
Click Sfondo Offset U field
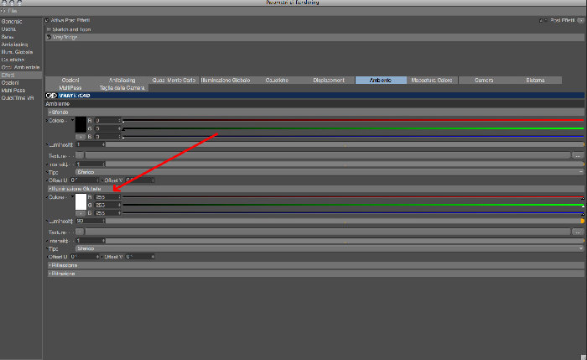pos(85,180)
